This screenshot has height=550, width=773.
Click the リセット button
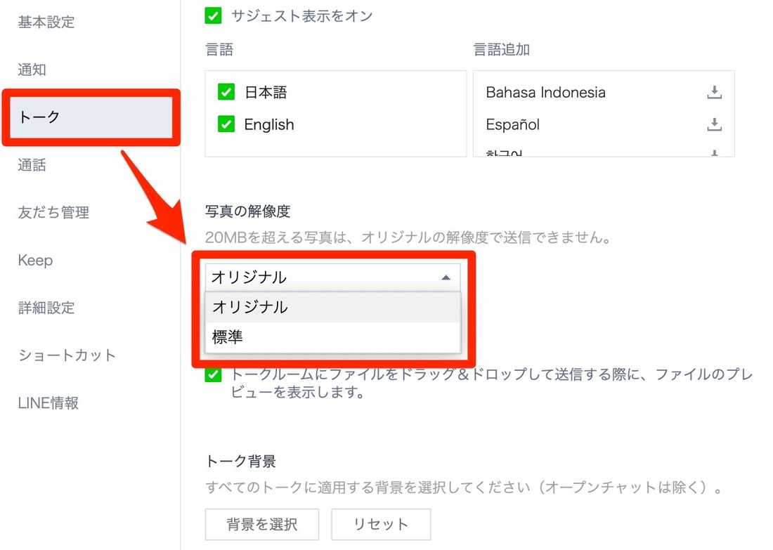381,524
